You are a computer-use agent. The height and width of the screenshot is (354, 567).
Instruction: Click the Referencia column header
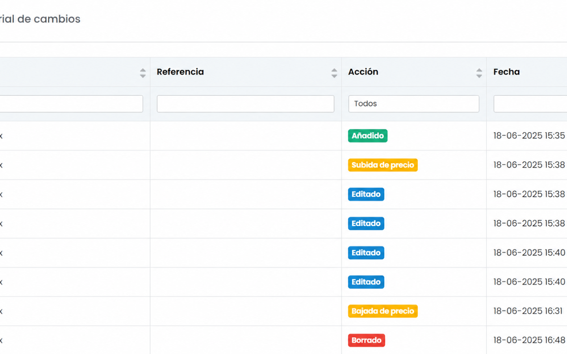point(180,72)
